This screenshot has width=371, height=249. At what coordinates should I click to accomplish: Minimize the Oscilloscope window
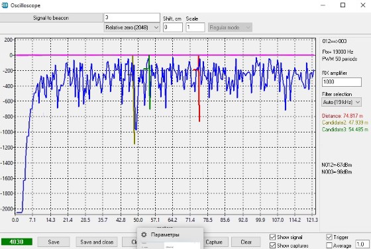click(x=323, y=5)
